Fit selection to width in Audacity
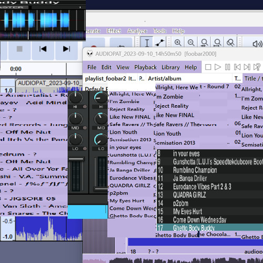Viewport: 263px width, 263px height. pyautogui.click(x=204, y=43)
